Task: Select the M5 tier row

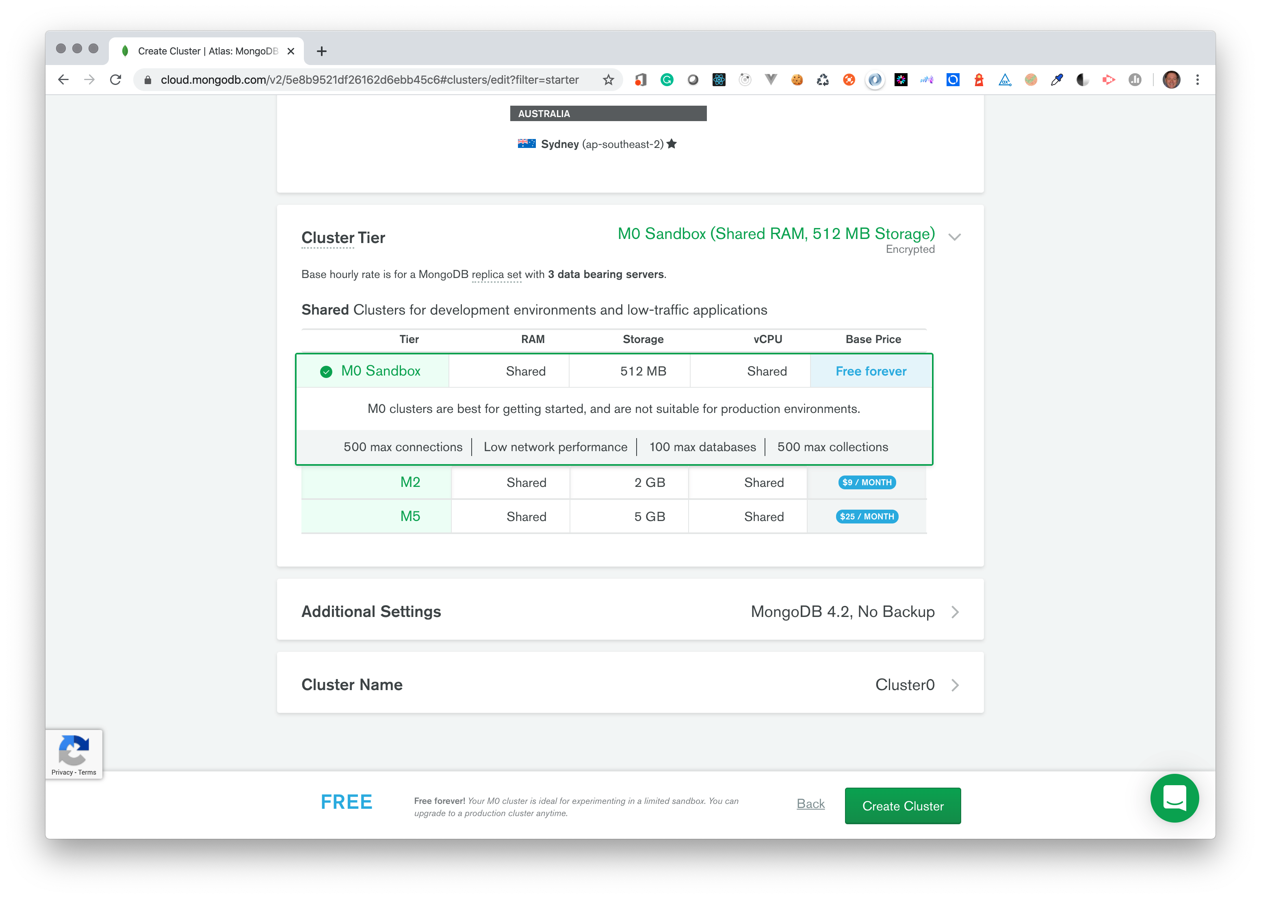Action: coord(613,517)
